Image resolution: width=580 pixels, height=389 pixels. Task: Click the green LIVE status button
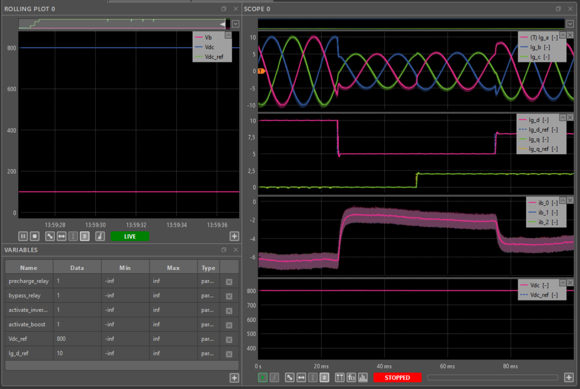(x=130, y=236)
